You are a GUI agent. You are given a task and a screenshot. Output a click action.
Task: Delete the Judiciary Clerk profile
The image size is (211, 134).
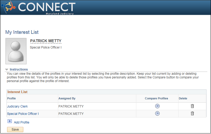point(192,106)
